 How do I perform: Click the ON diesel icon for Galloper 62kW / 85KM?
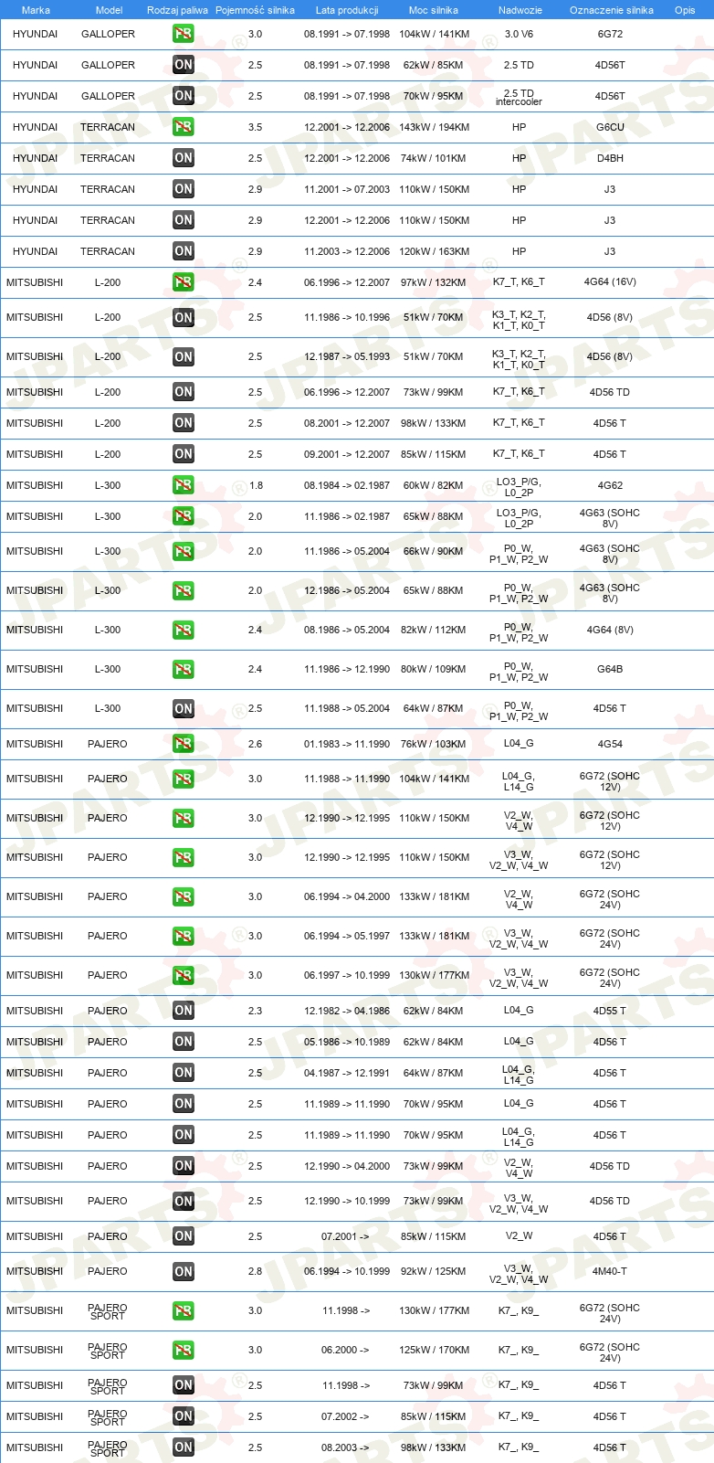[x=184, y=65]
